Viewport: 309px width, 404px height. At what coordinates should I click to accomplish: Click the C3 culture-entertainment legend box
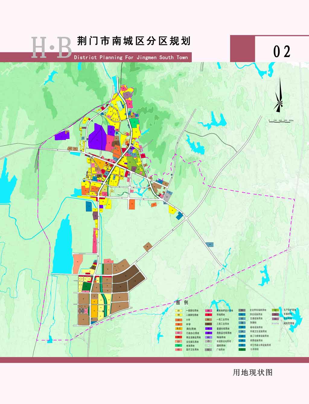point(179,342)
